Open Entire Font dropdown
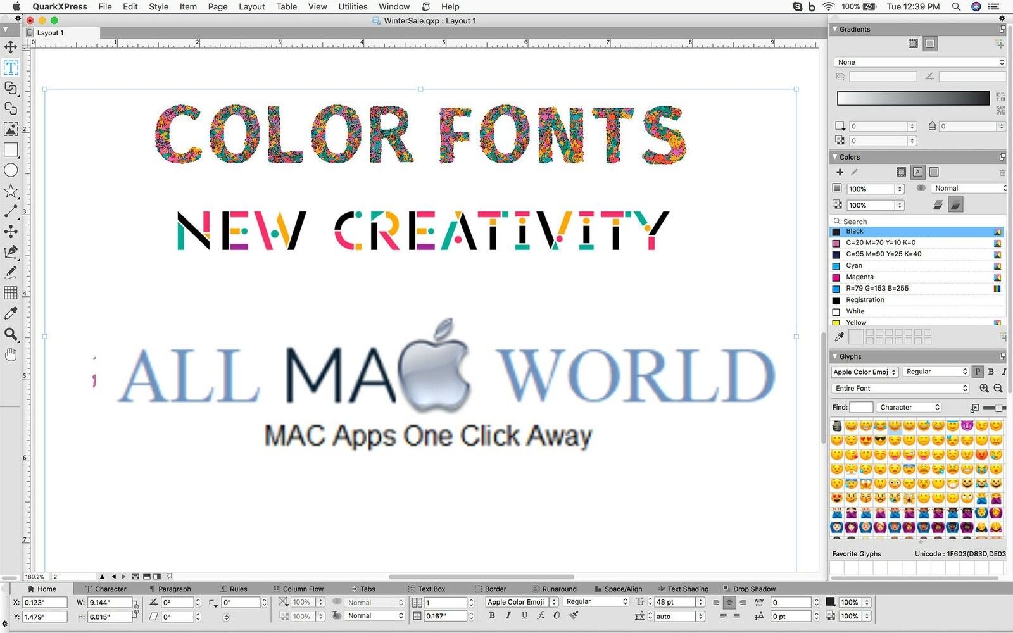 click(x=900, y=388)
